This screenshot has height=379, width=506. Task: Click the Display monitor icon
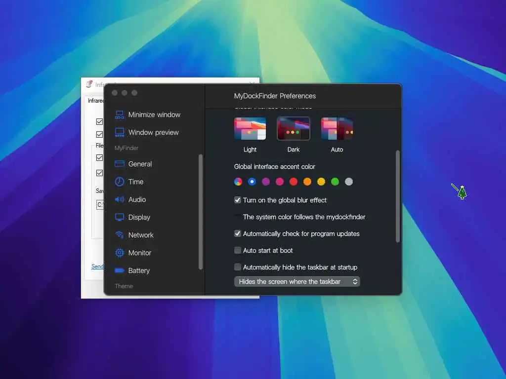click(x=120, y=217)
